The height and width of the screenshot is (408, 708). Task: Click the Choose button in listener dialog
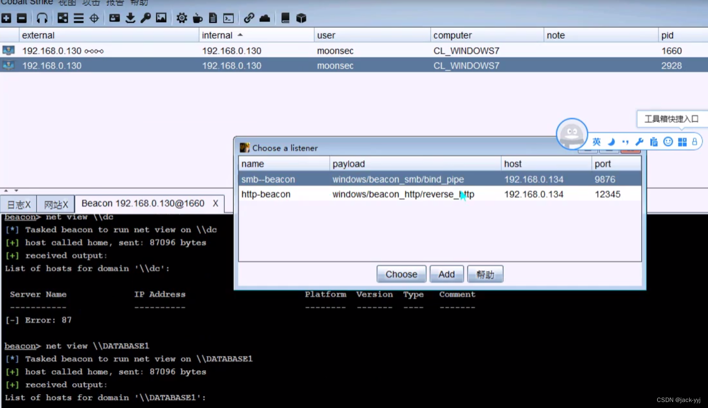pyautogui.click(x=401, y=274)
